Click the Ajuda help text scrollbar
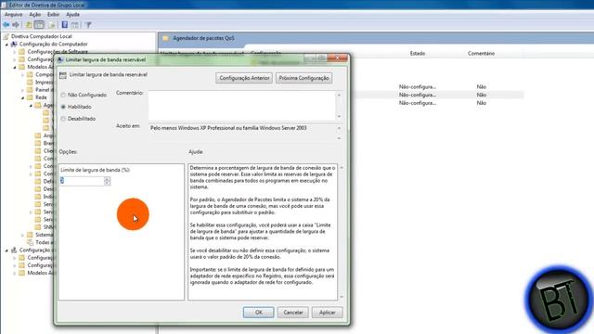Viewport: 594px width, 334px height. pyautogui.click(x=342, y=232)
